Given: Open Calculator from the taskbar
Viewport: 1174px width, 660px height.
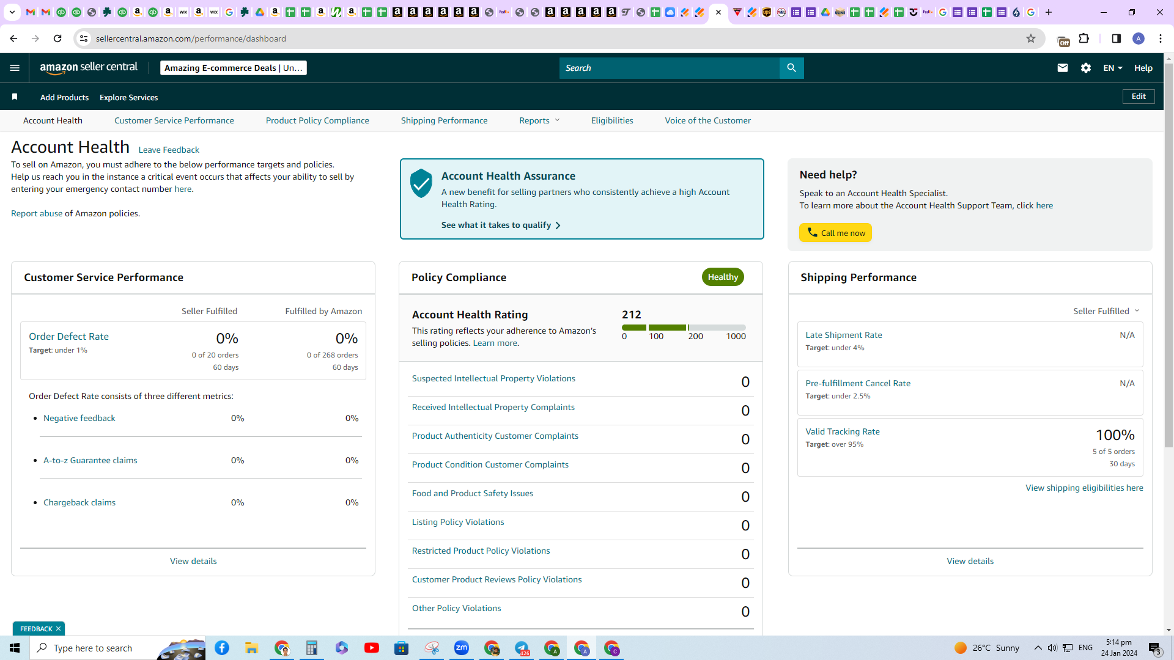Looking at the screenshot, I should (x=312, y=648).
